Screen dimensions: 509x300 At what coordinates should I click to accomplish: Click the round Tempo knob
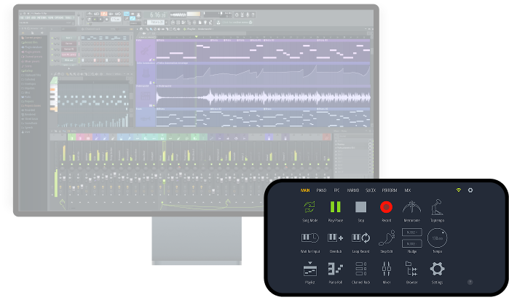click(437, 238)
